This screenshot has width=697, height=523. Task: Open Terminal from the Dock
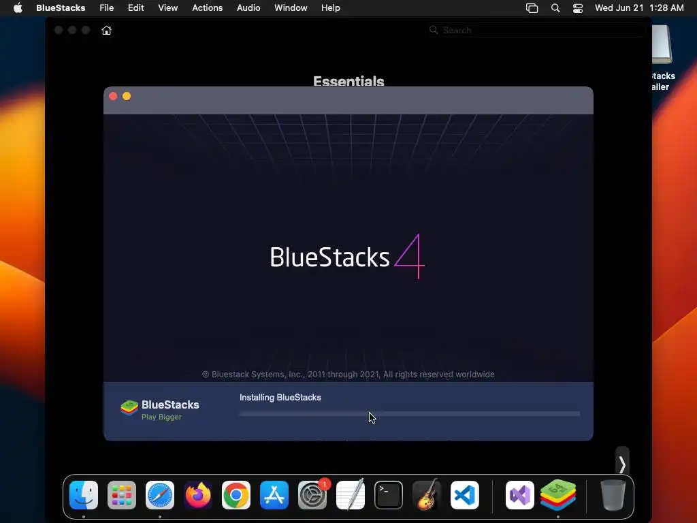pos(389,495)
